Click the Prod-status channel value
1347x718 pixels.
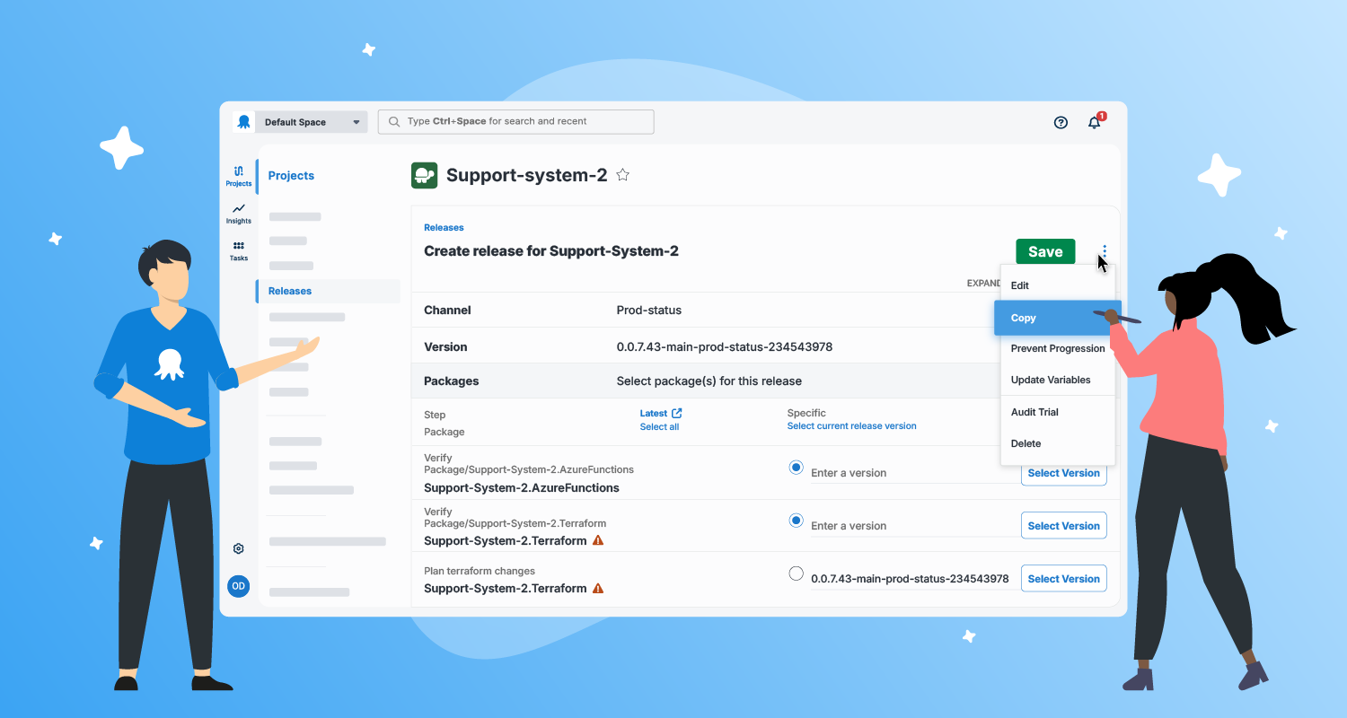tap(649, 311)
